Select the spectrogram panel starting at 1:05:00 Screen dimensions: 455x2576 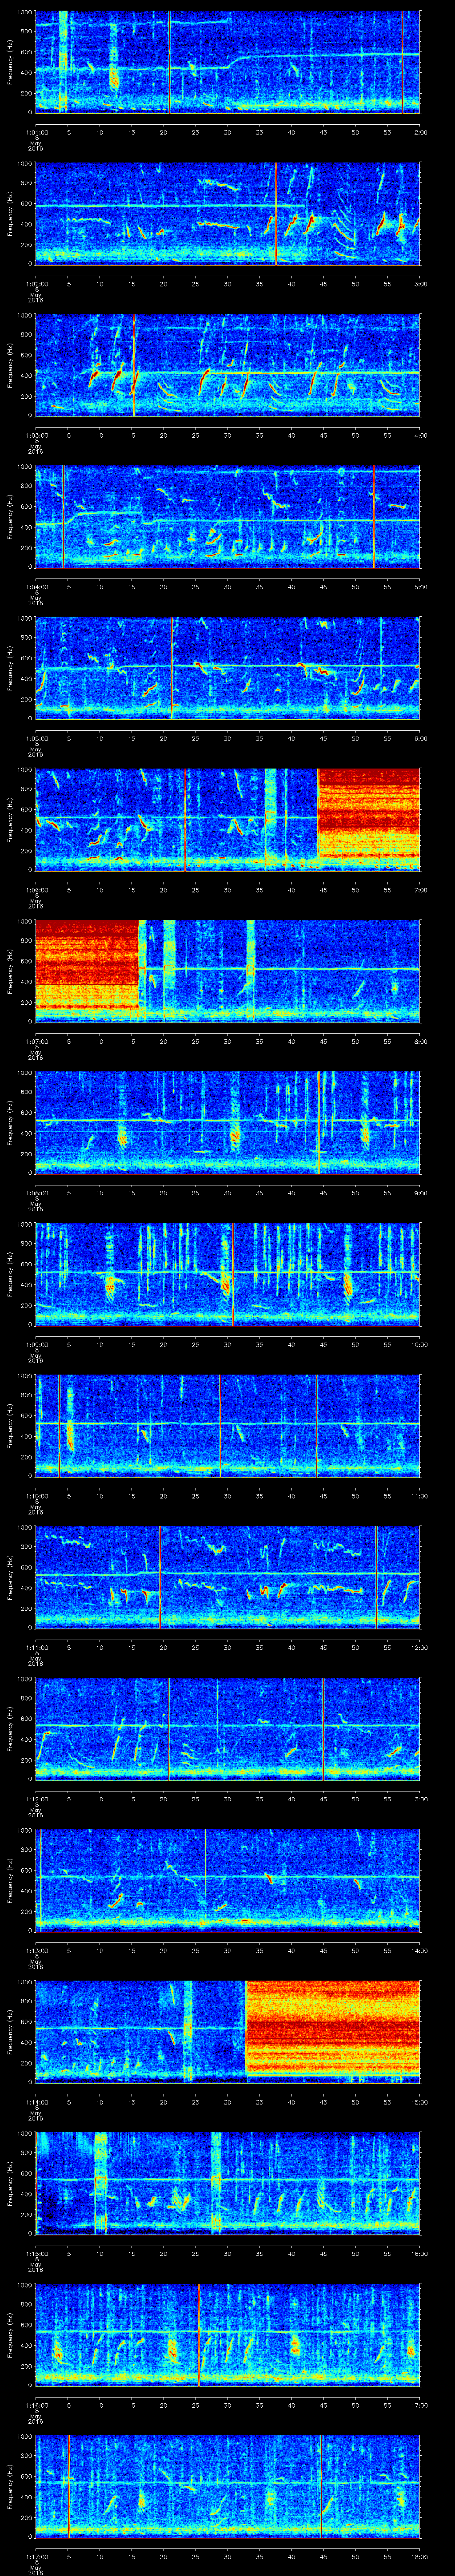(x=227, y=668)
